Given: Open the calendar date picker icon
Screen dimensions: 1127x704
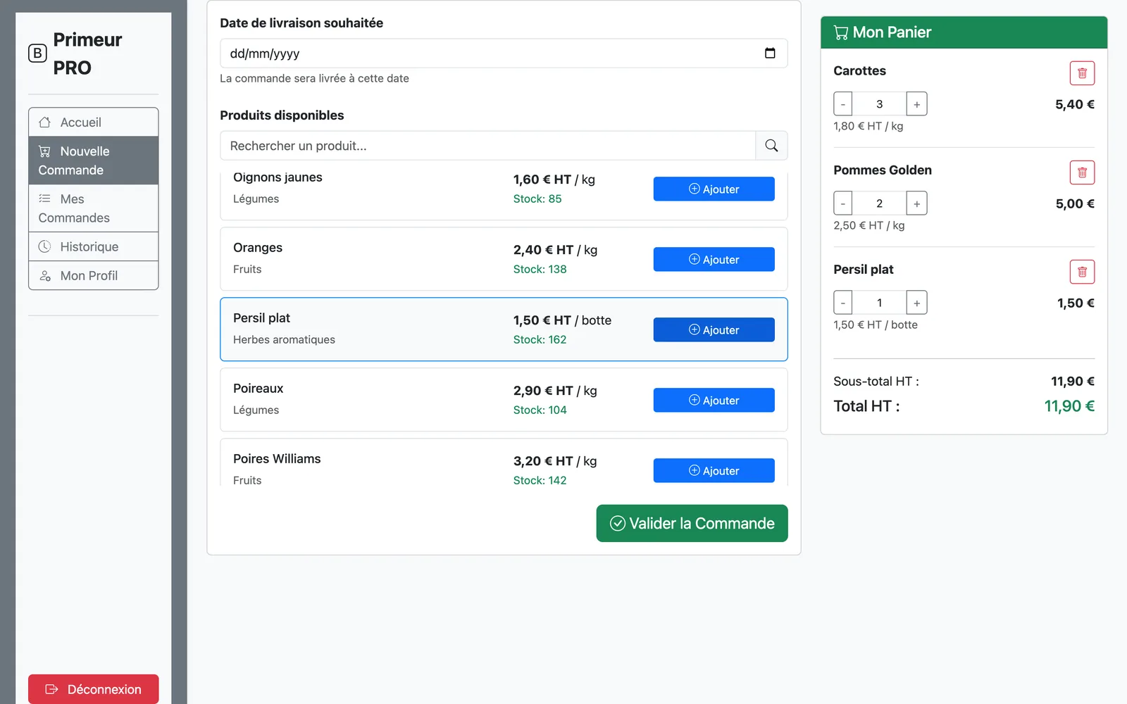Looking at the screenshot, I should [x=770, y=54].
